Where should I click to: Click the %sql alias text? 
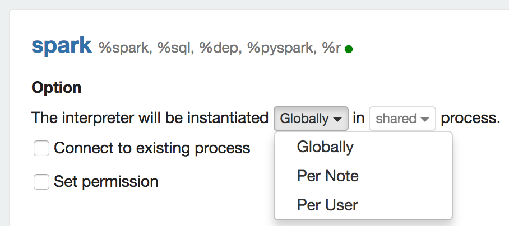[x=175, y=48]
